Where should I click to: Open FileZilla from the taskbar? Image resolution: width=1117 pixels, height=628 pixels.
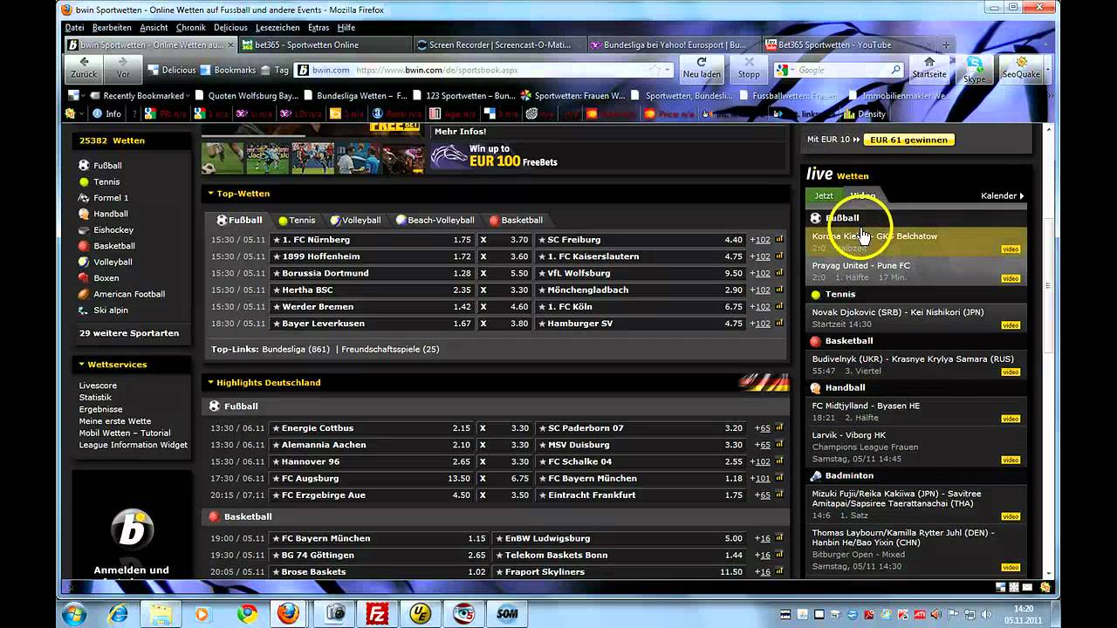(378, 613)
